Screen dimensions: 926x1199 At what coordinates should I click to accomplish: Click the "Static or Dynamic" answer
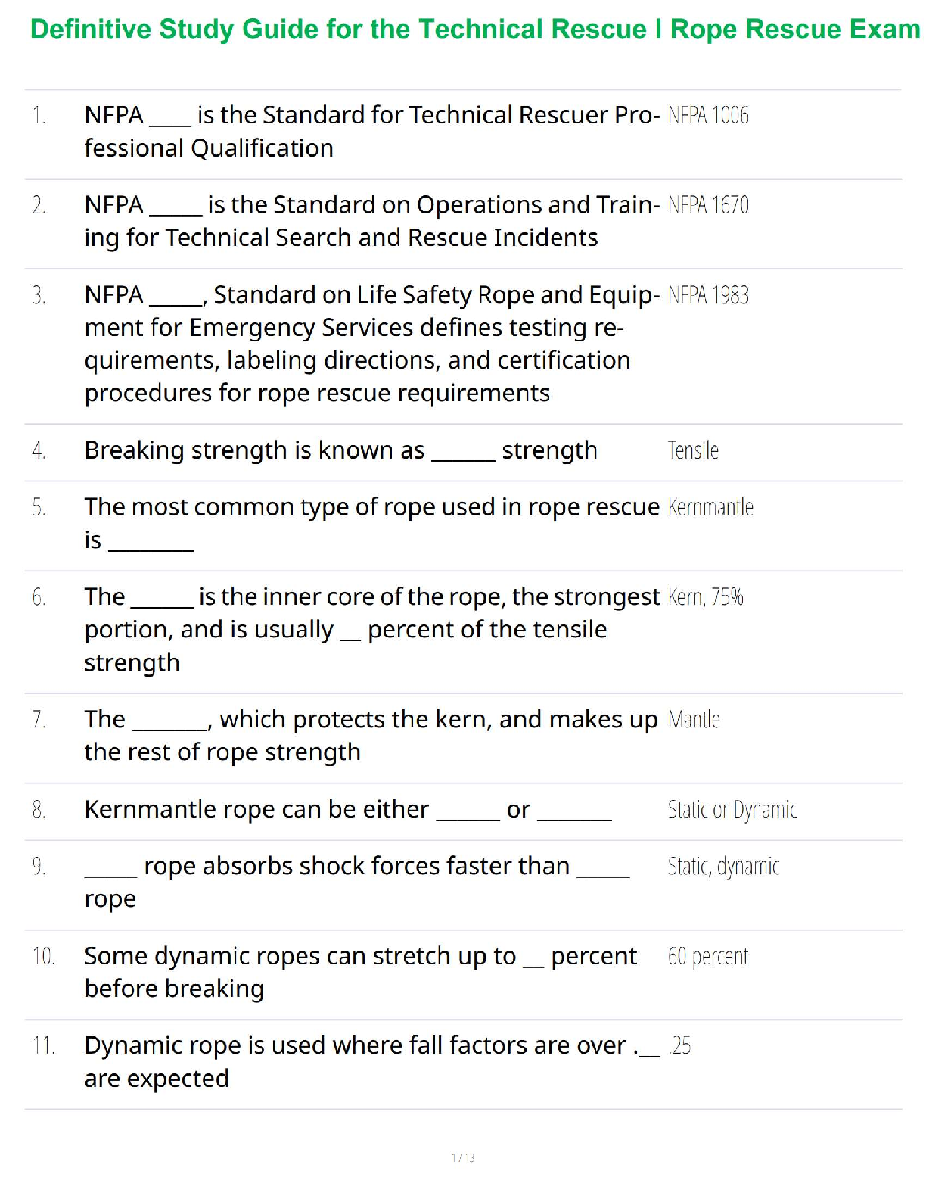click(x=732, y=810)
